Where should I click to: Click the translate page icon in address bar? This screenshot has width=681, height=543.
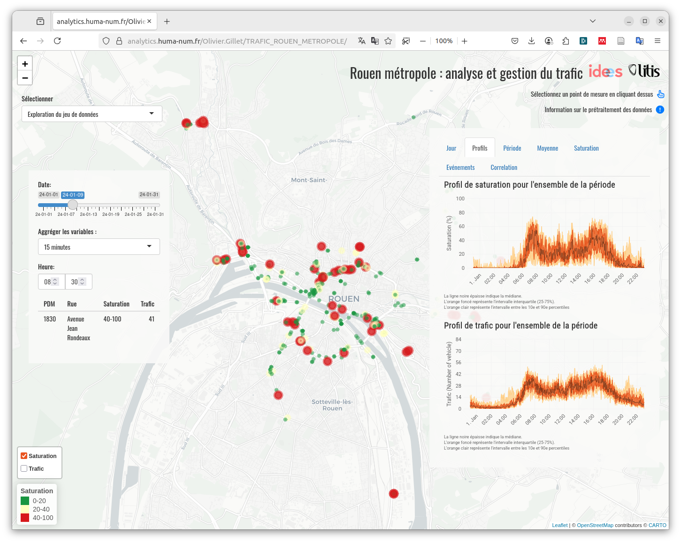point(361,41)
